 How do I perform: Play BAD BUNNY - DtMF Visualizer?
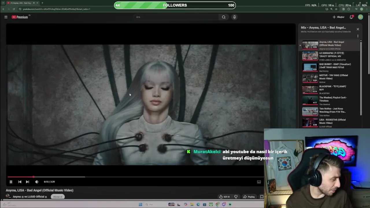click(330, 67)
